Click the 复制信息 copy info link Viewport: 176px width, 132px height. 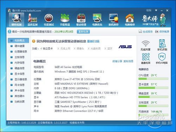[x=128, y=61]
